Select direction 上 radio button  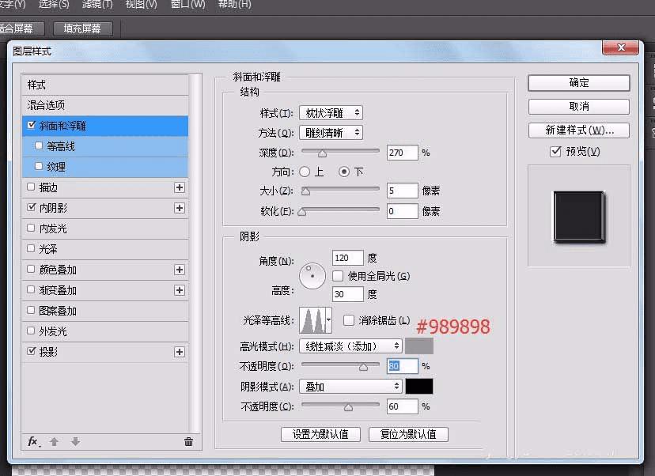pyautogui.click(x=305, y=172)
